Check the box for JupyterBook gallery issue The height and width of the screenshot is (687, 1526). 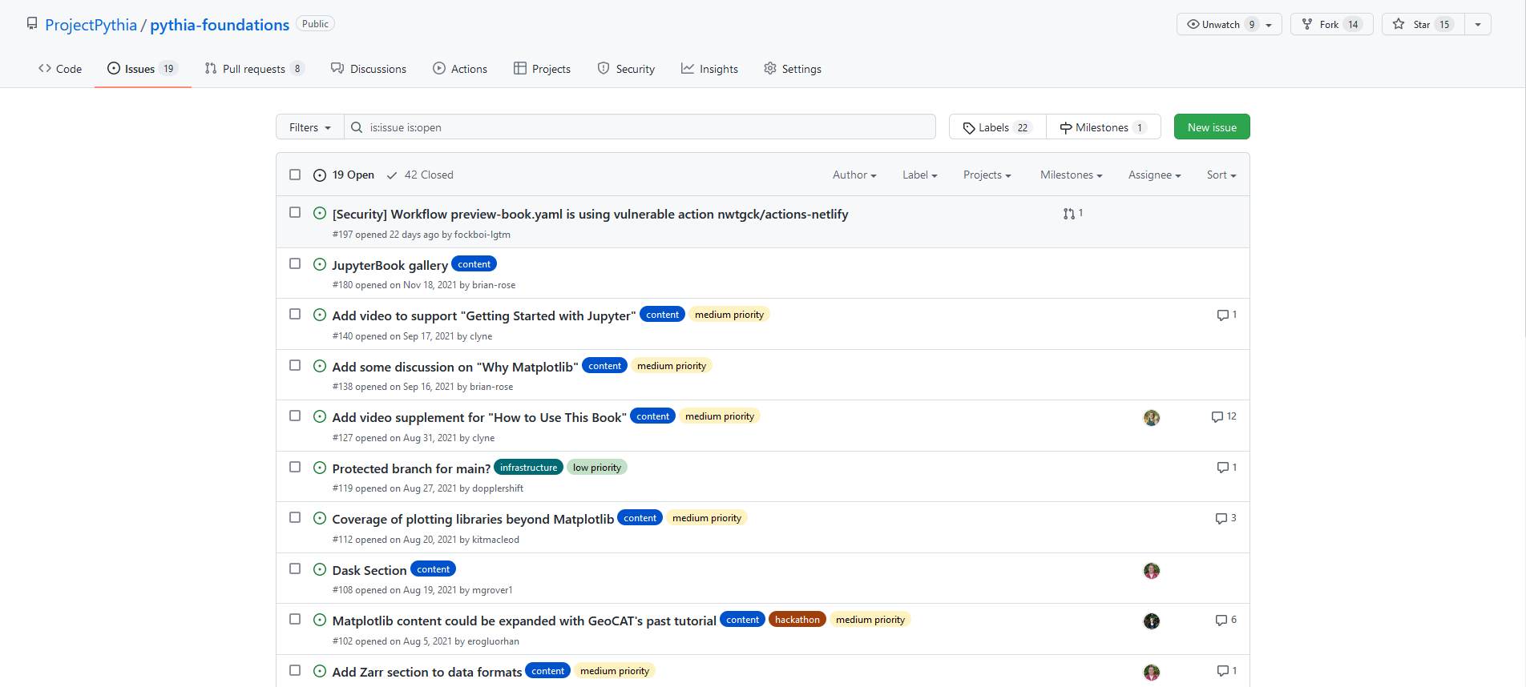[295, 263]
